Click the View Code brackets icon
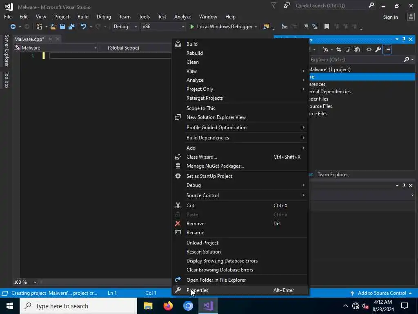418x314 pixels. click(x=369, y=49)
